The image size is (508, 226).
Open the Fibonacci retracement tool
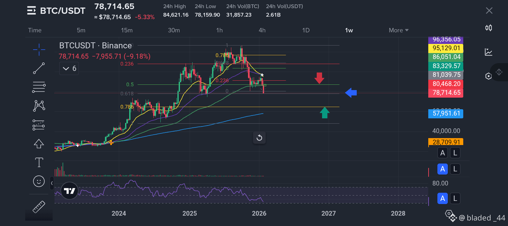(39, 87)
